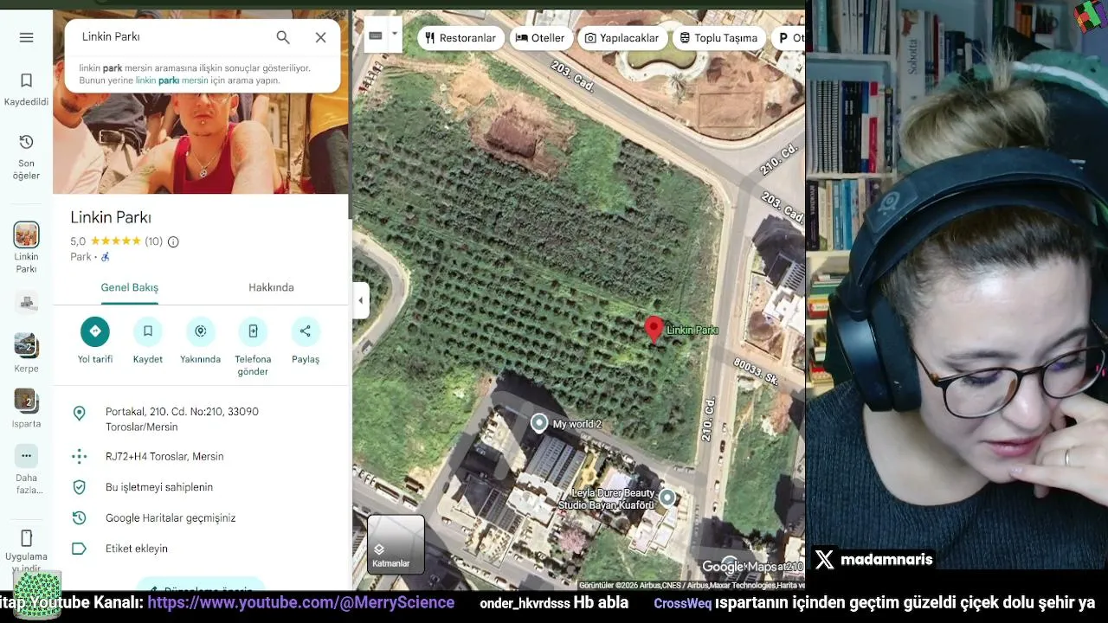Open the Kaydedildi saved places
1108x623 pixels.
click(26, 89)
